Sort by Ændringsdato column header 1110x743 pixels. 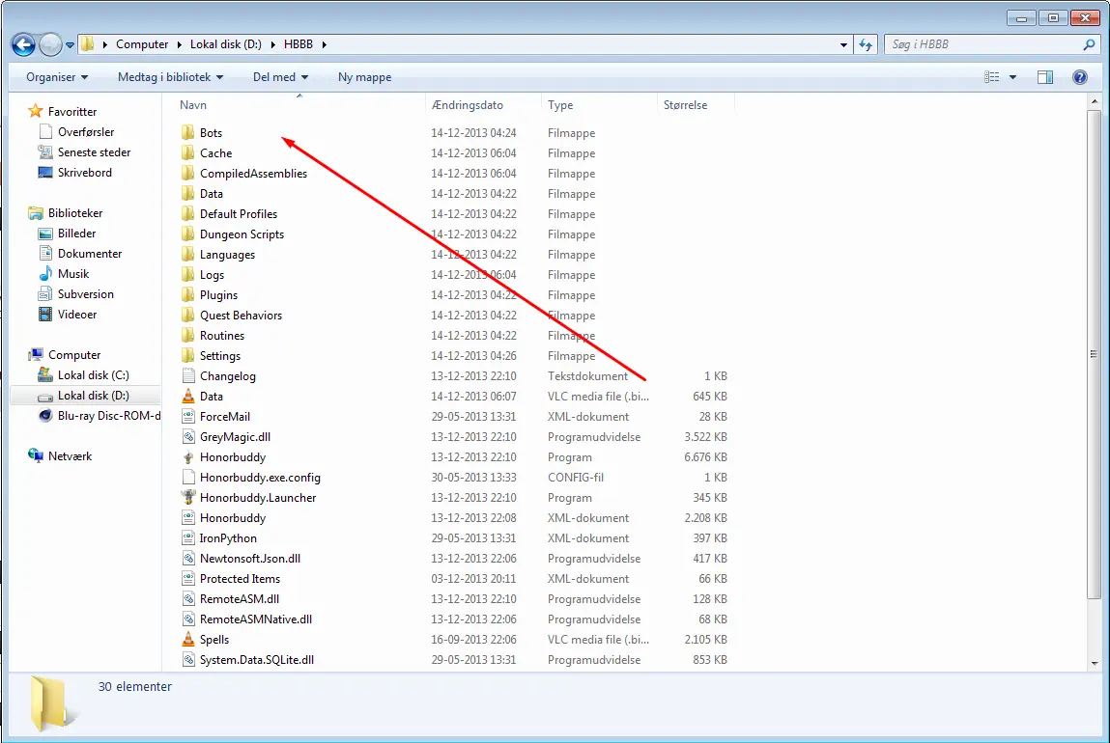point(468,104)
